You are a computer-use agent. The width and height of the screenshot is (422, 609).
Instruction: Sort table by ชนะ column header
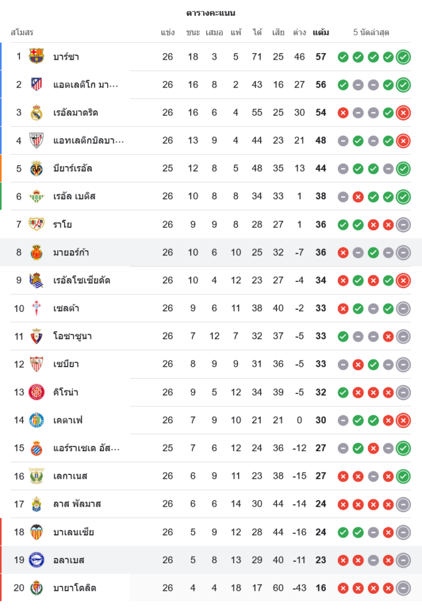tap(193, 32)
